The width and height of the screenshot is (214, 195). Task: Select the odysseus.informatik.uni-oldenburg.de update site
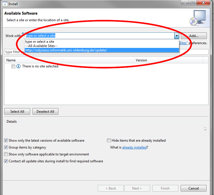[66, 50]
